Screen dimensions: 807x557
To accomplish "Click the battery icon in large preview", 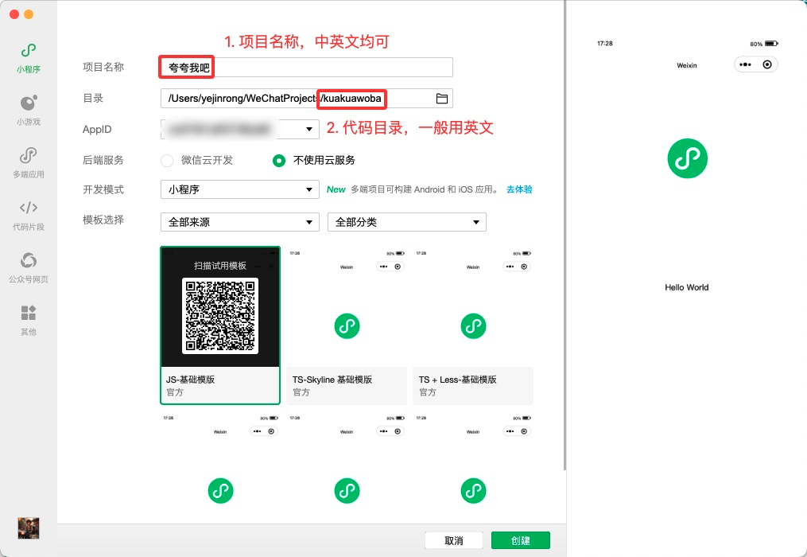I will 771,44.
